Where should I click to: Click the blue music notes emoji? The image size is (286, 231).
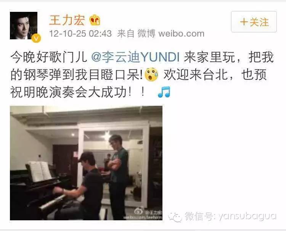click(x=164, y=92)
